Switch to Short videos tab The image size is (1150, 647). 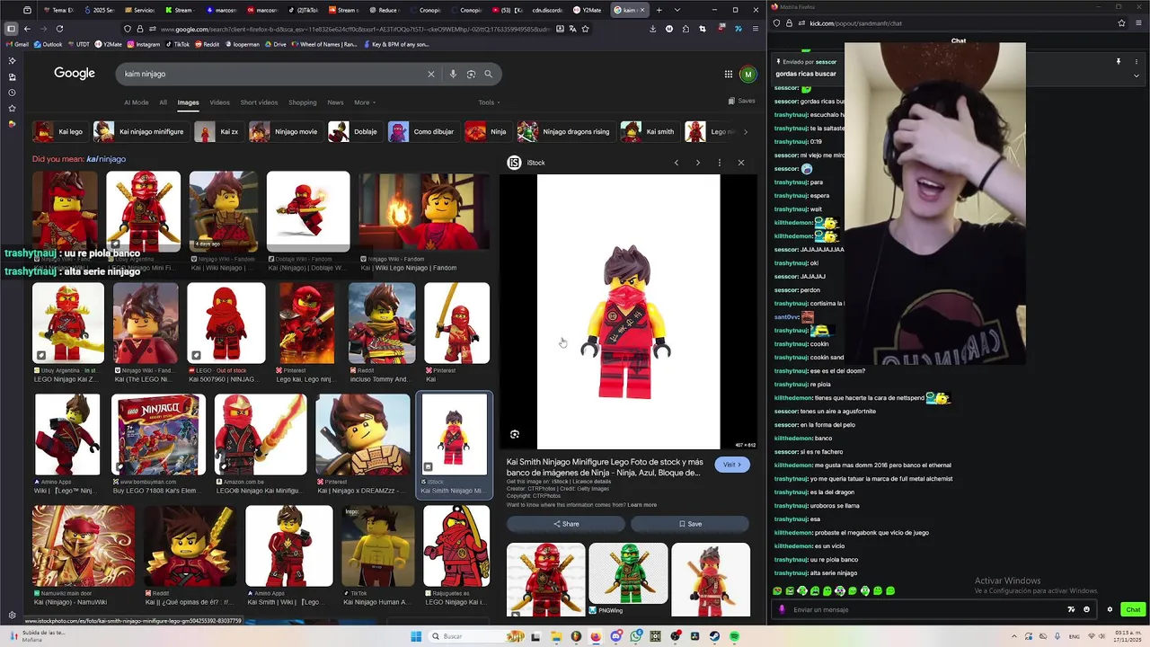pos(259,102)
